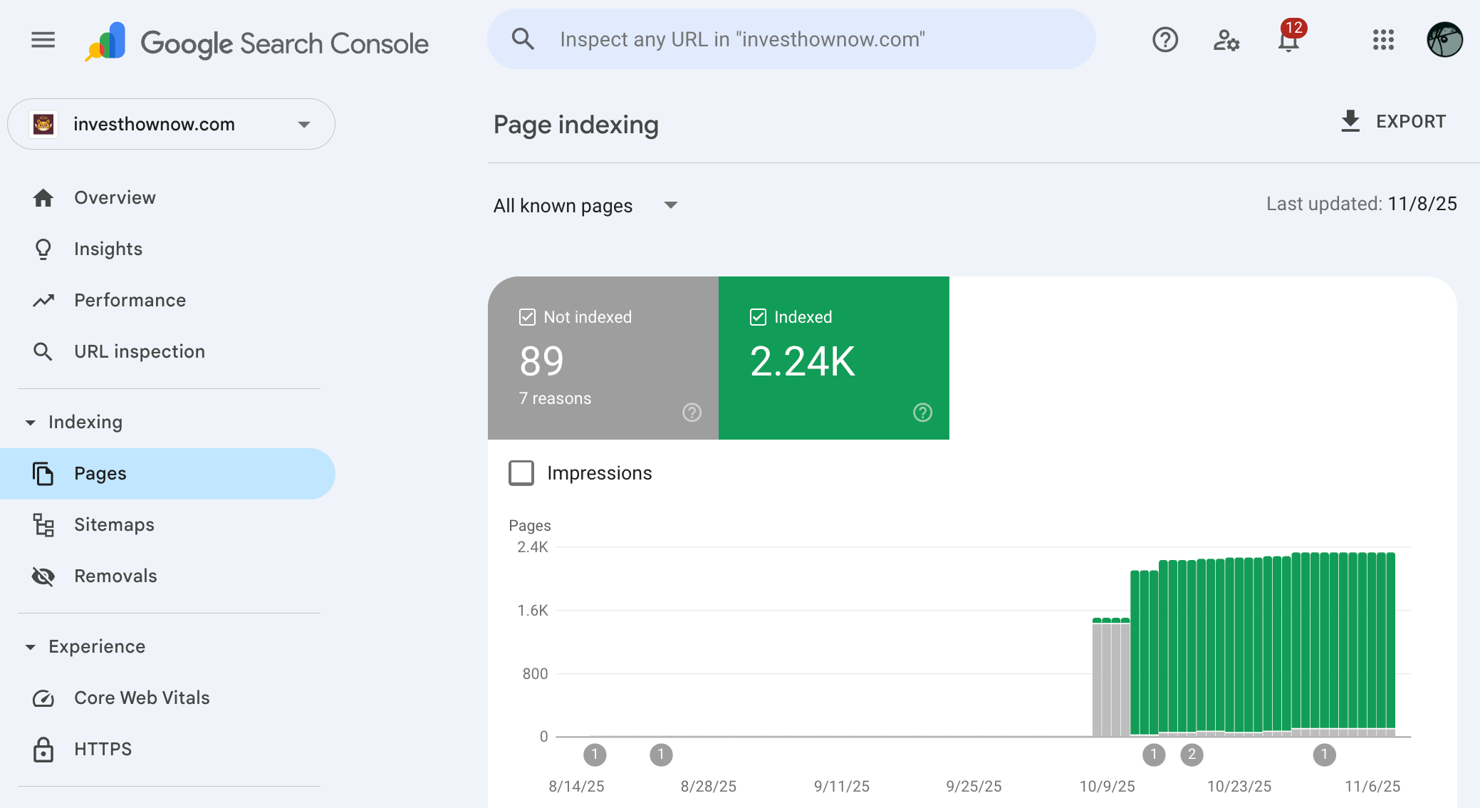Click the annotation marker labeled 2
Viewport: 1480px width, 808px height.
pyautogui.click(x=1192, y=755)
